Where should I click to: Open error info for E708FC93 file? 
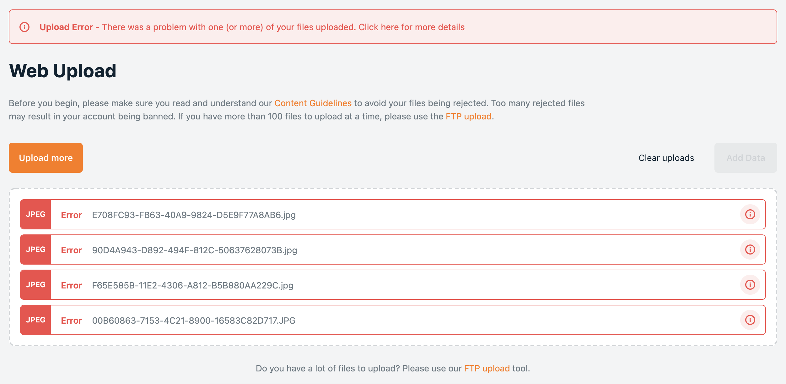point(750,214)
